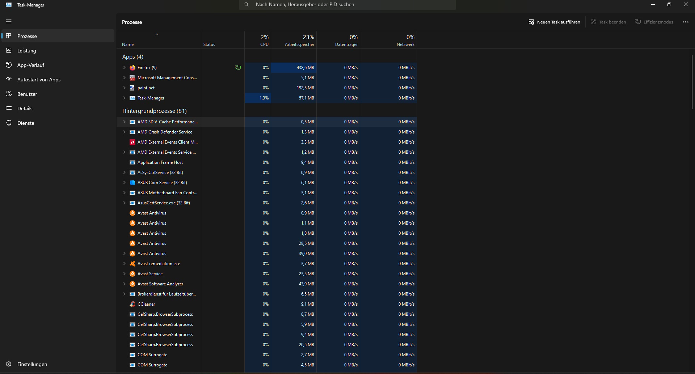Click the 192,5 MB cell for paint.net
695x374 pixels.
click(x=294, y=88)
